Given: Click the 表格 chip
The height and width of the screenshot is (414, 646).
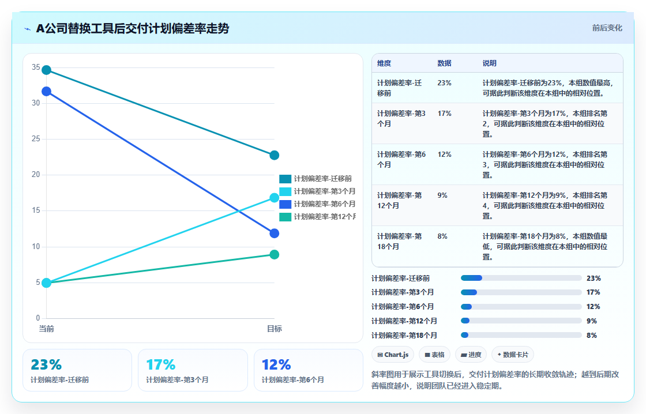Looking at the screenshot, I should pyautogui.click(x=435, y=355).
